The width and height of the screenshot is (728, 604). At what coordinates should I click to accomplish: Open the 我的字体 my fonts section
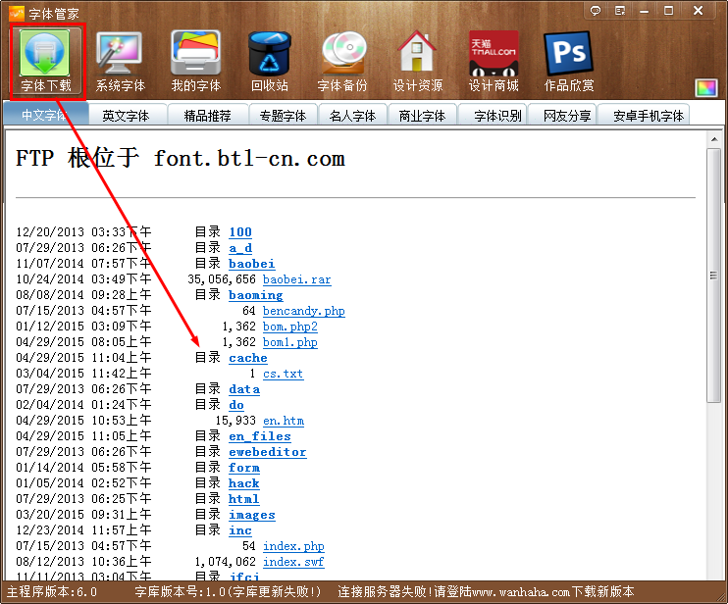[x=195, y=61]
